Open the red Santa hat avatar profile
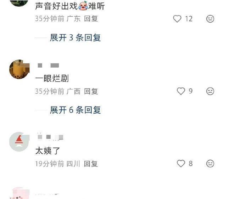Screen dimensions: 227x199 point(20,142)
